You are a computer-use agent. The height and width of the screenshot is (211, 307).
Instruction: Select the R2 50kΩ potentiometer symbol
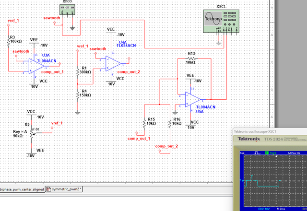click(32, 133)
